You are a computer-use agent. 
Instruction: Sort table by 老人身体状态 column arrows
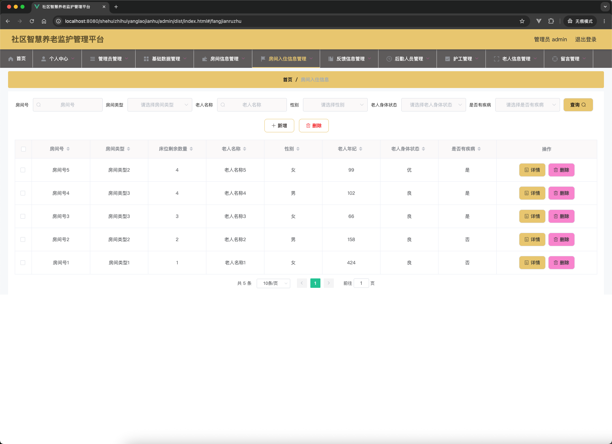click(x=423, y=149)
